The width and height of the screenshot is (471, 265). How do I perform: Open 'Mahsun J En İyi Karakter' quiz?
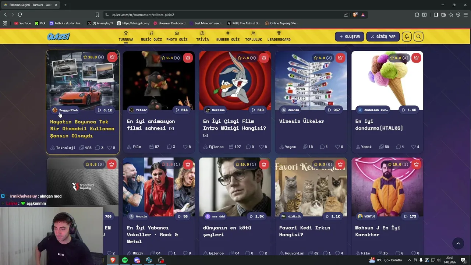(x=378, y=231)
